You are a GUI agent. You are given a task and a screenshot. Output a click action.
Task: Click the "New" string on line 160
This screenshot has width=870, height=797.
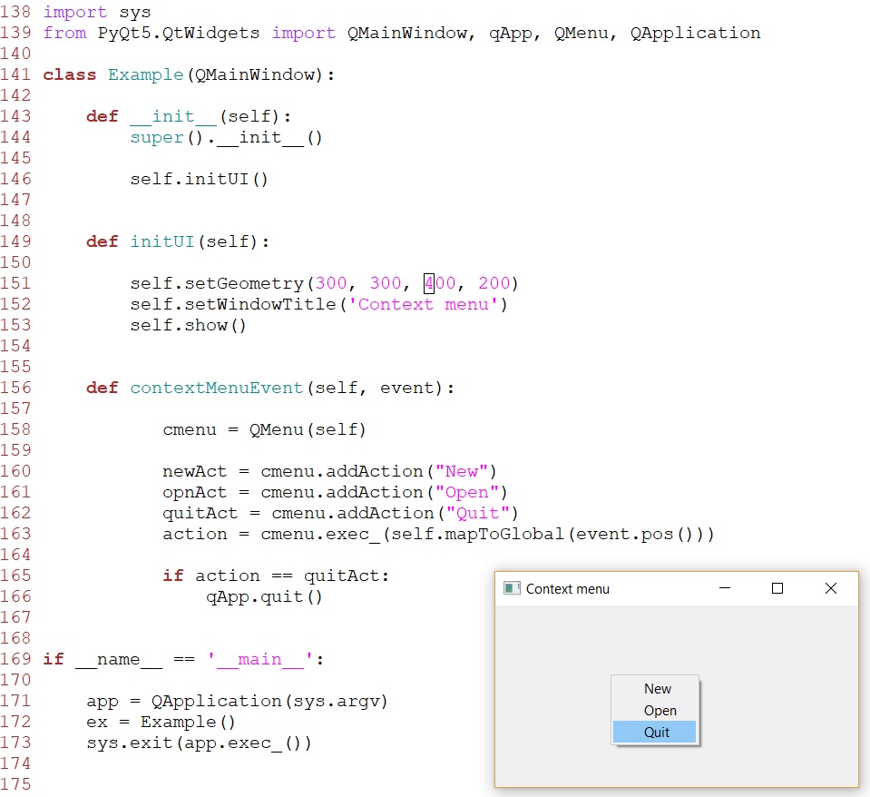coord(461,472)
